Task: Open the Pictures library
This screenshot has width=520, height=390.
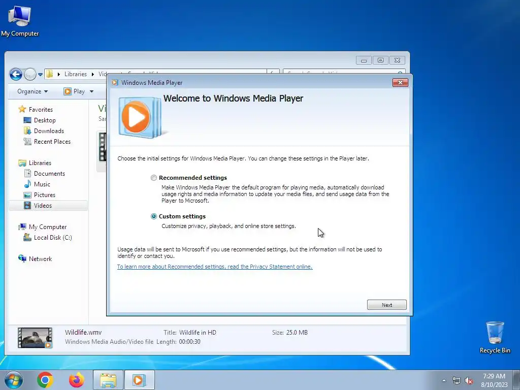Action: 45,195
